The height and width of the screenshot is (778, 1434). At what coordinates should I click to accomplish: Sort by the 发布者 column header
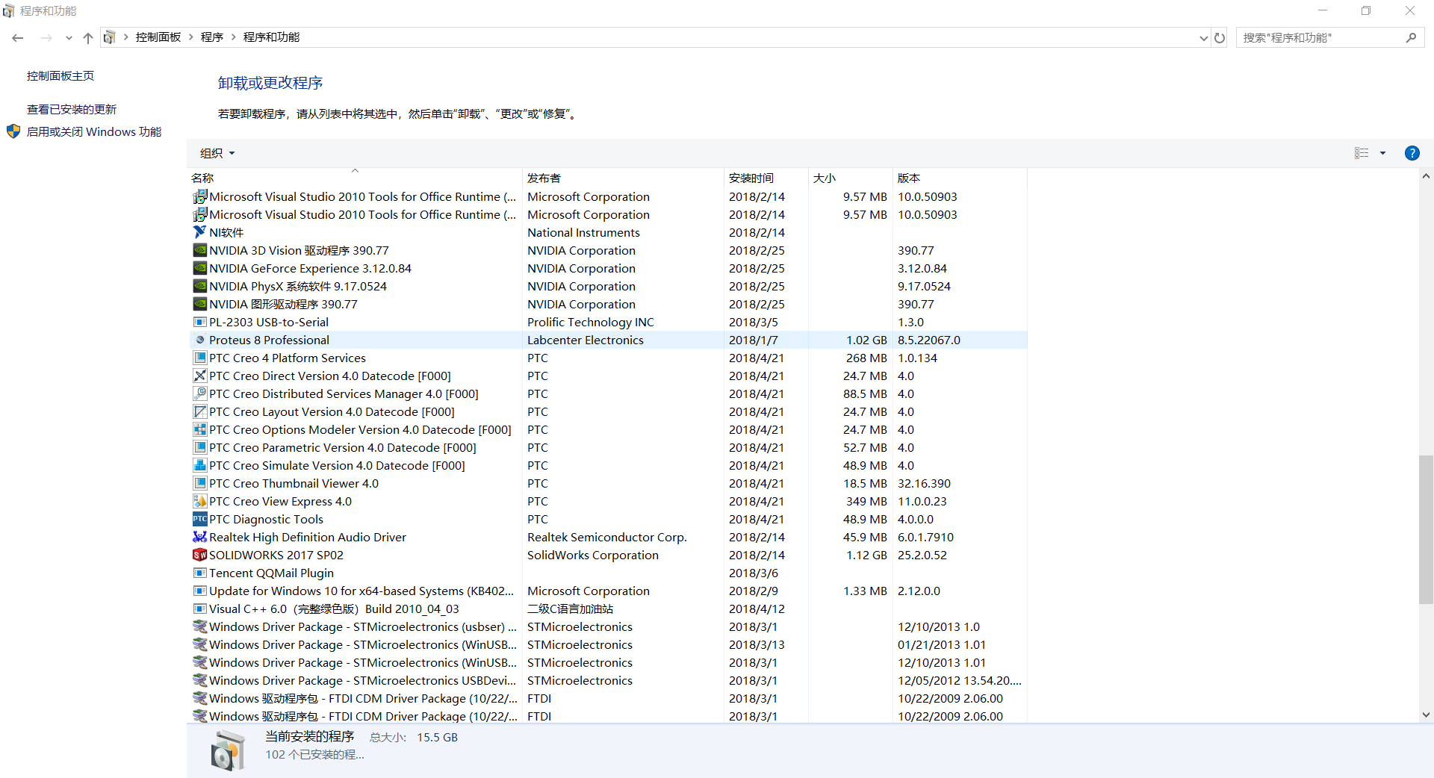coord(623,178)
